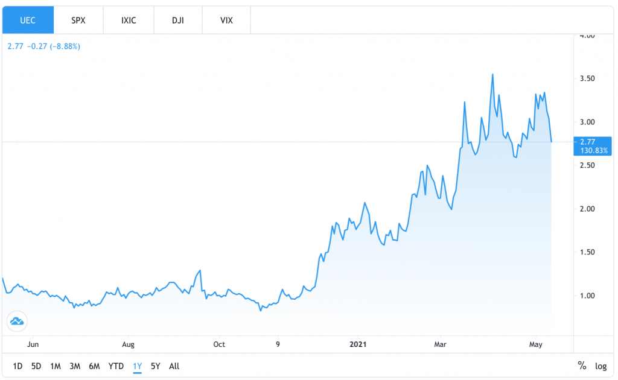Viewport: 618px width, 380px height.
Task: Select the 1Y time range
Action: tap(137, 366)
